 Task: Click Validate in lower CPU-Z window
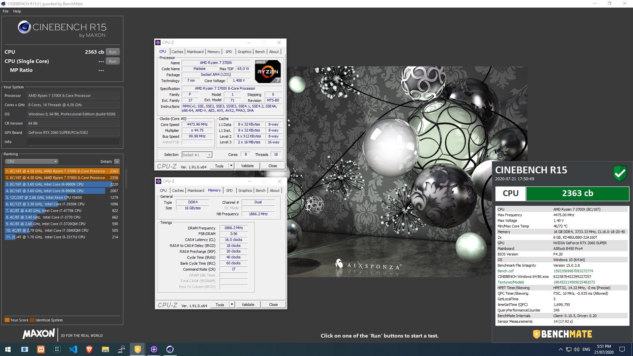[x=248, y=305]
